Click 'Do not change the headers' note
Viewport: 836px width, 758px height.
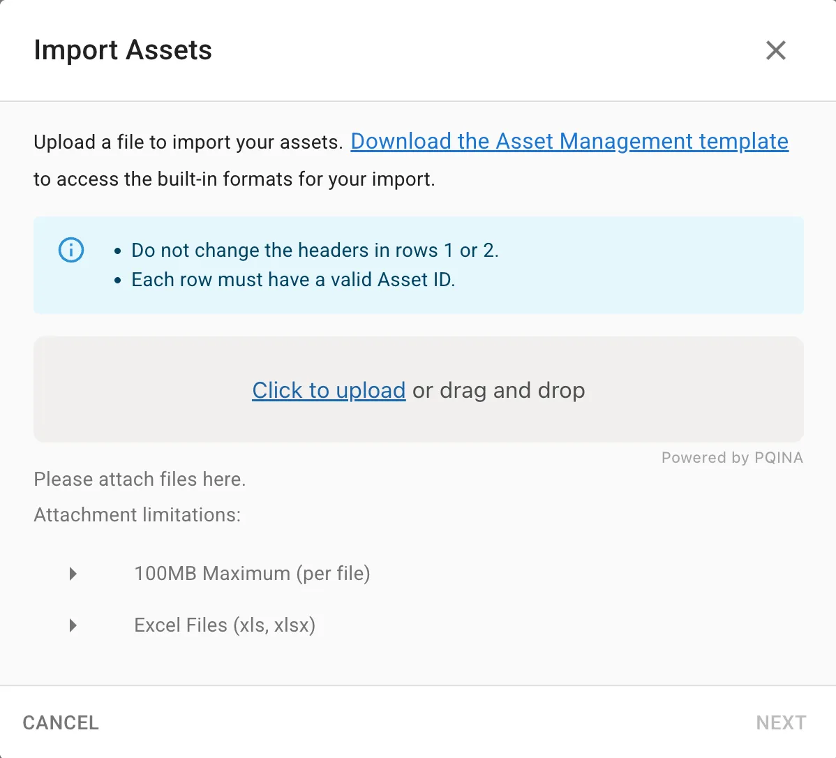pyautogui.click(x=315, y=250)
